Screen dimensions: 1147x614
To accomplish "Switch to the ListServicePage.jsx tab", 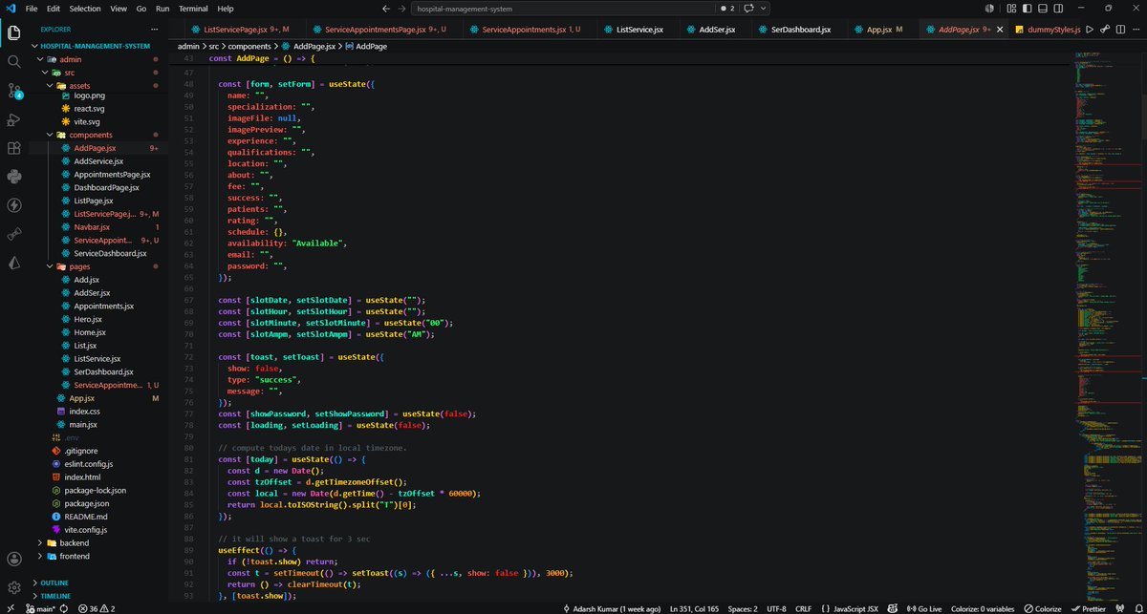I will [x=240, y=30].
